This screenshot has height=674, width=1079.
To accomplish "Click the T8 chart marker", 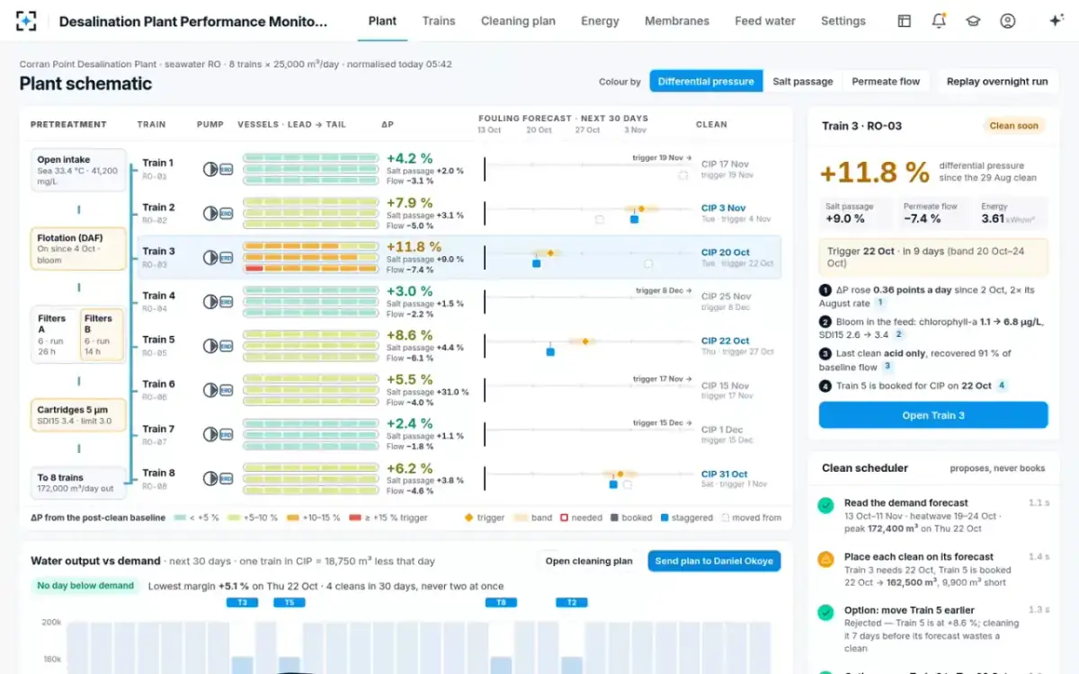I will click(x=501, y=603).
